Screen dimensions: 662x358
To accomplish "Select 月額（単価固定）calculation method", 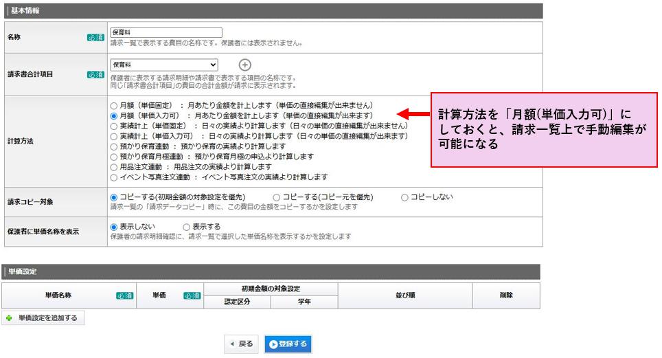I will pyautogui.click(x=114, y=107).
